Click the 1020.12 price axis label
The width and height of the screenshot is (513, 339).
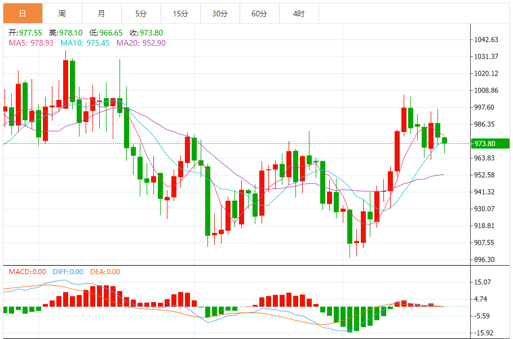tap(486, 74)
